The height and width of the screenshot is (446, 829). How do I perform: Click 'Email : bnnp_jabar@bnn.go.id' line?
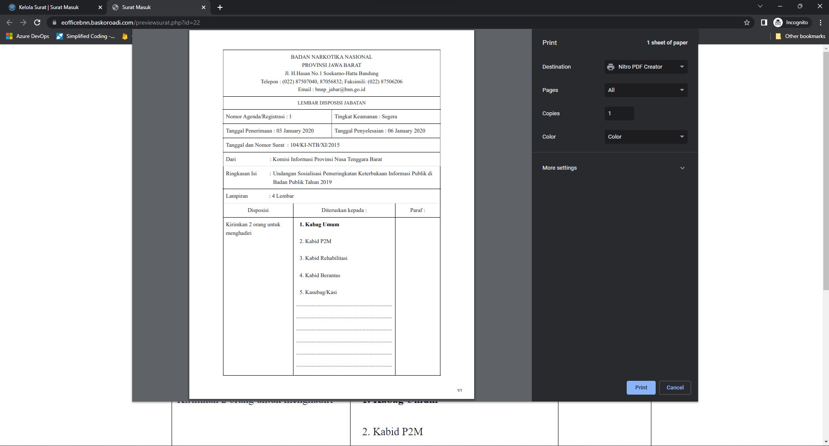click(332, 89)
